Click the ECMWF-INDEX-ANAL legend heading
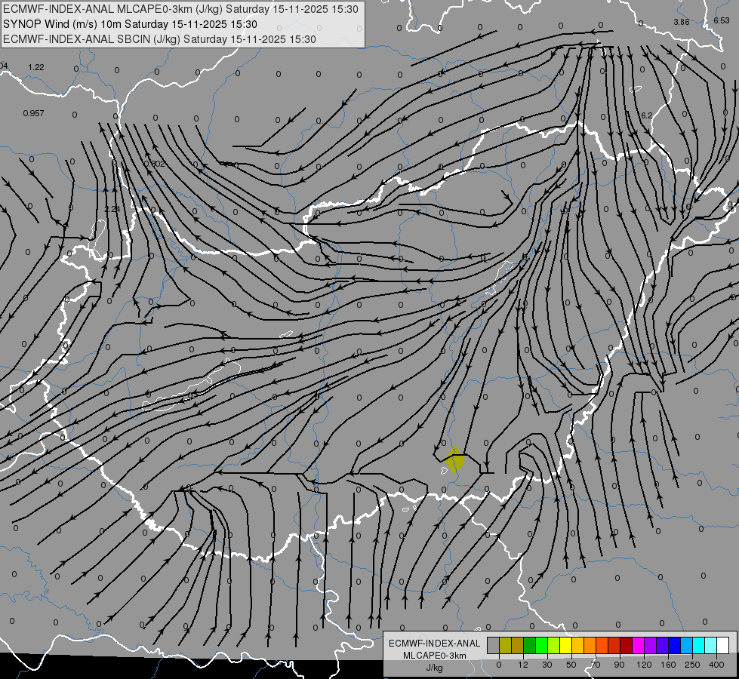The width and height of the screenshot is (739, 679). [x=435, y=644]
